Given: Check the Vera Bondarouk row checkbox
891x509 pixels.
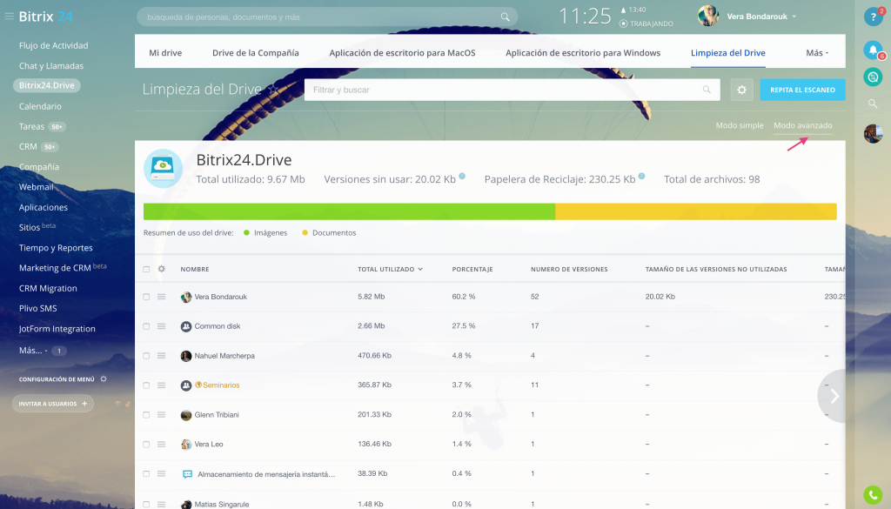Looking at the screenshot, I should 146,297.
